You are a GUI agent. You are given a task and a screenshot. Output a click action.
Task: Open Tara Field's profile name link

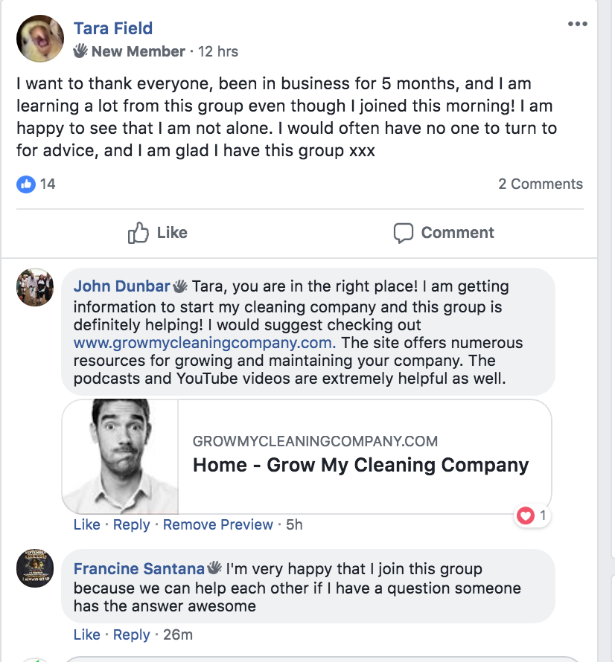tap(113, 28)
